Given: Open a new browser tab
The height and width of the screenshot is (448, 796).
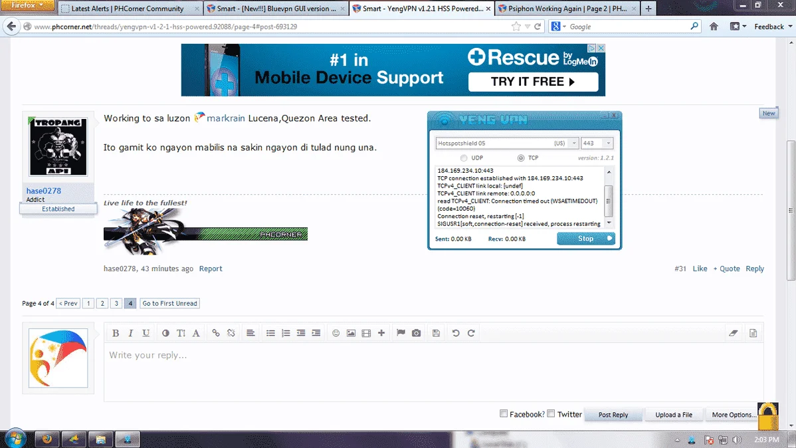Looking at the screenshot, I should tap(648, 9).
